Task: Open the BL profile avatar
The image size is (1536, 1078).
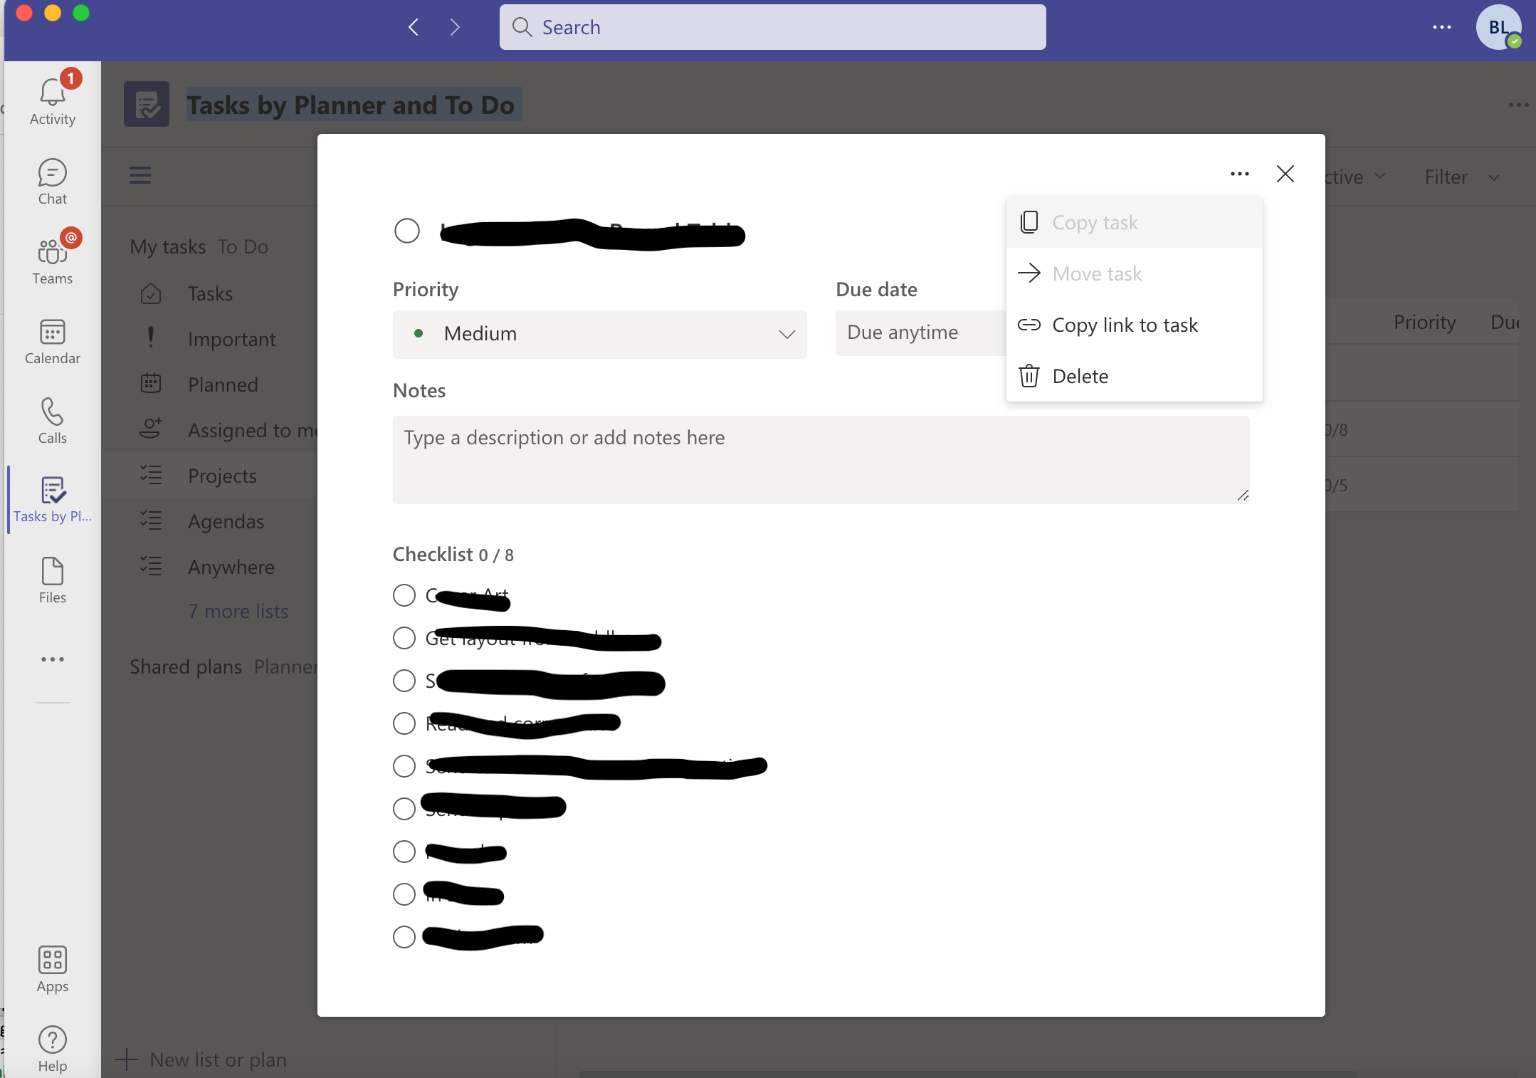Action: pos(1498,27)
